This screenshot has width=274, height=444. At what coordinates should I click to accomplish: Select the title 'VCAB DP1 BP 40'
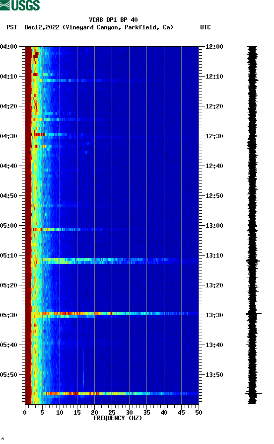pyautogui.click(x=113, y=19)
